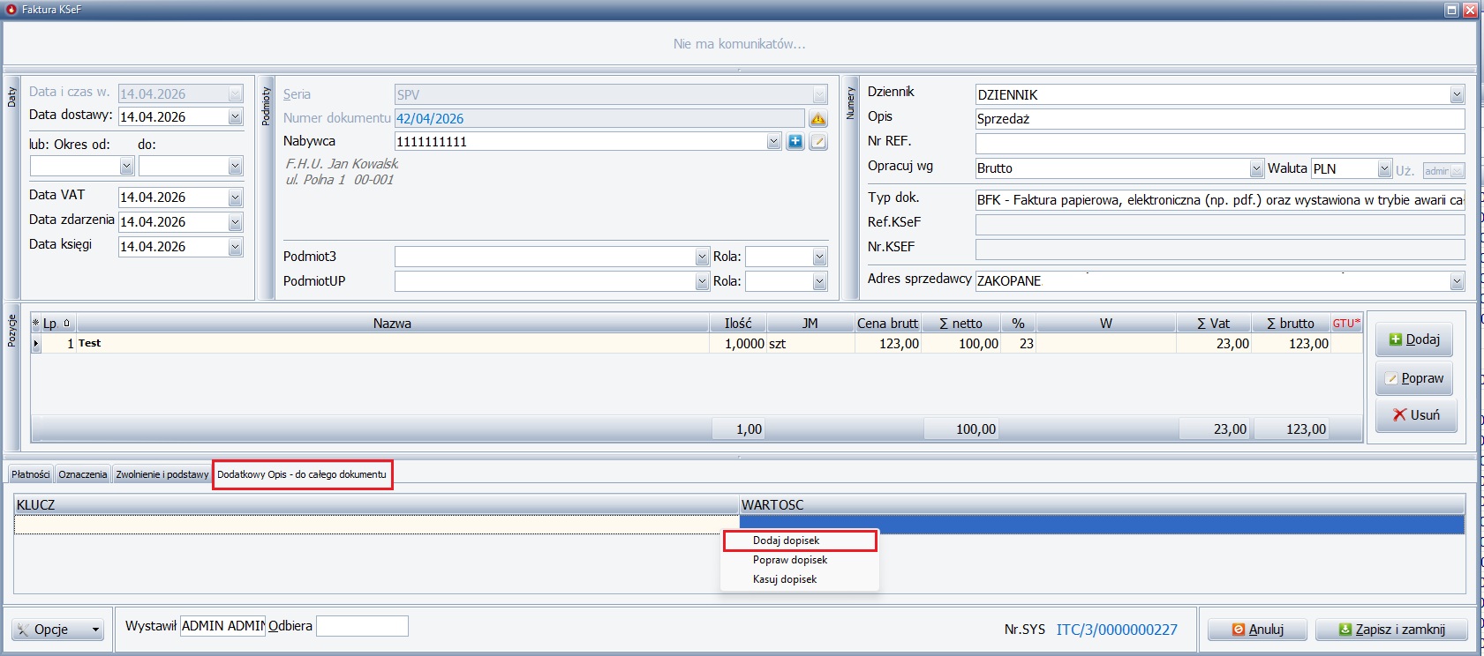Open the Data dostawy date dropdown
Viewport: 1484px width, 656px height.
(235, 117)
